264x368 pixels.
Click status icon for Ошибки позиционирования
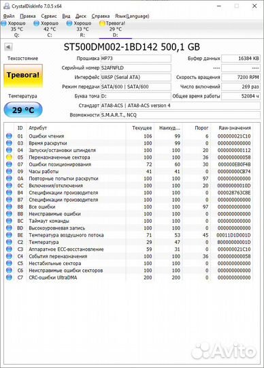coord(9,164)
